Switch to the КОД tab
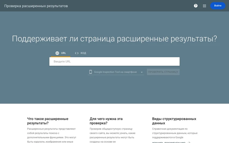Viewport: 229px width, 143px height. point(80,53)
